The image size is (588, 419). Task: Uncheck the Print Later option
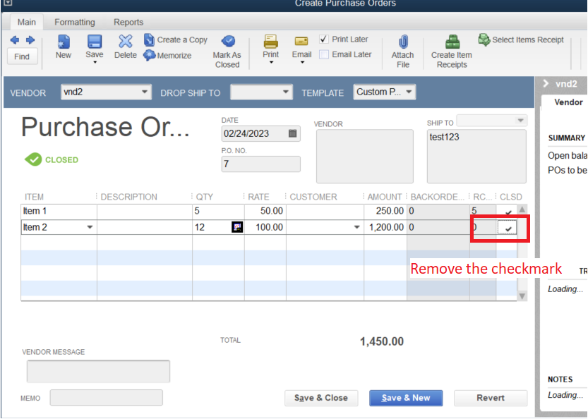pyautogui.click(x=323, y=39)
